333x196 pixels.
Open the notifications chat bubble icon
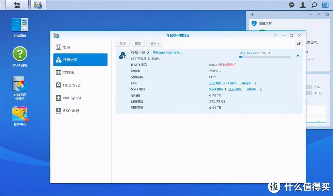pyautogui.click(x=292, y=5)
